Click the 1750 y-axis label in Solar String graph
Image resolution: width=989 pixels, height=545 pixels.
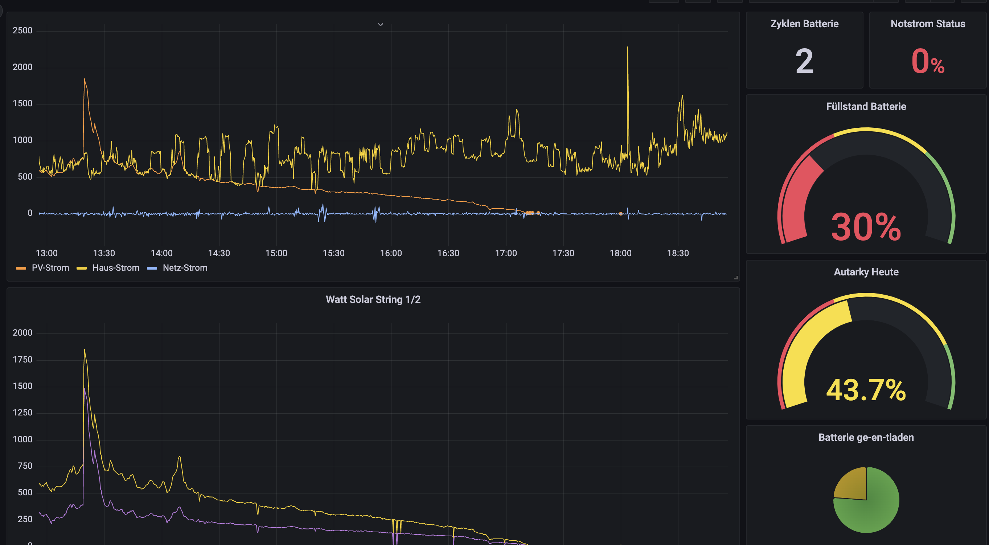[x=22, y=360]
